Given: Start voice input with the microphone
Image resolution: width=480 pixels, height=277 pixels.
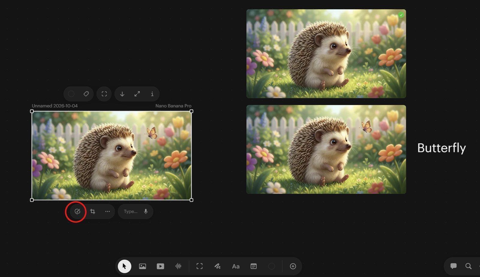Looking at the screenshot, I should [146, 211].
